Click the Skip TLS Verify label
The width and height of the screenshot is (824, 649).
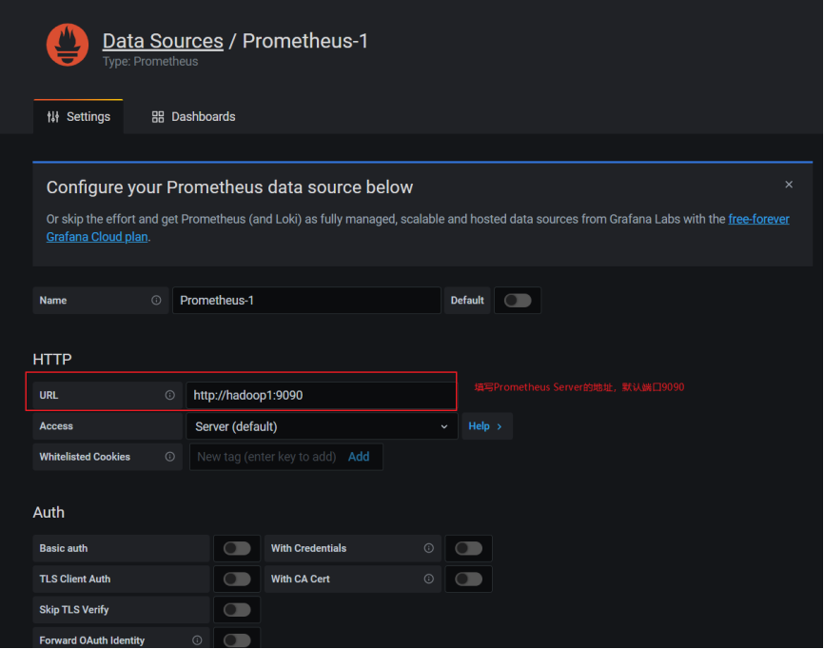(74, 610)
